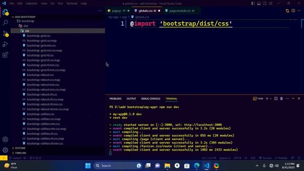Show hidden system tray icons chevron
This screenshot has height=171, width=304.
tap(257, 166)
